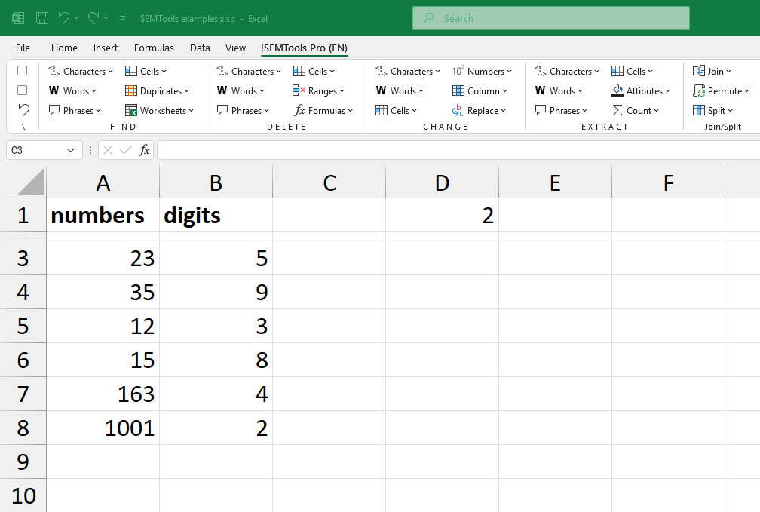
Task: Toggle the second checkbox left of the ribbon
Action: [22, 90]
